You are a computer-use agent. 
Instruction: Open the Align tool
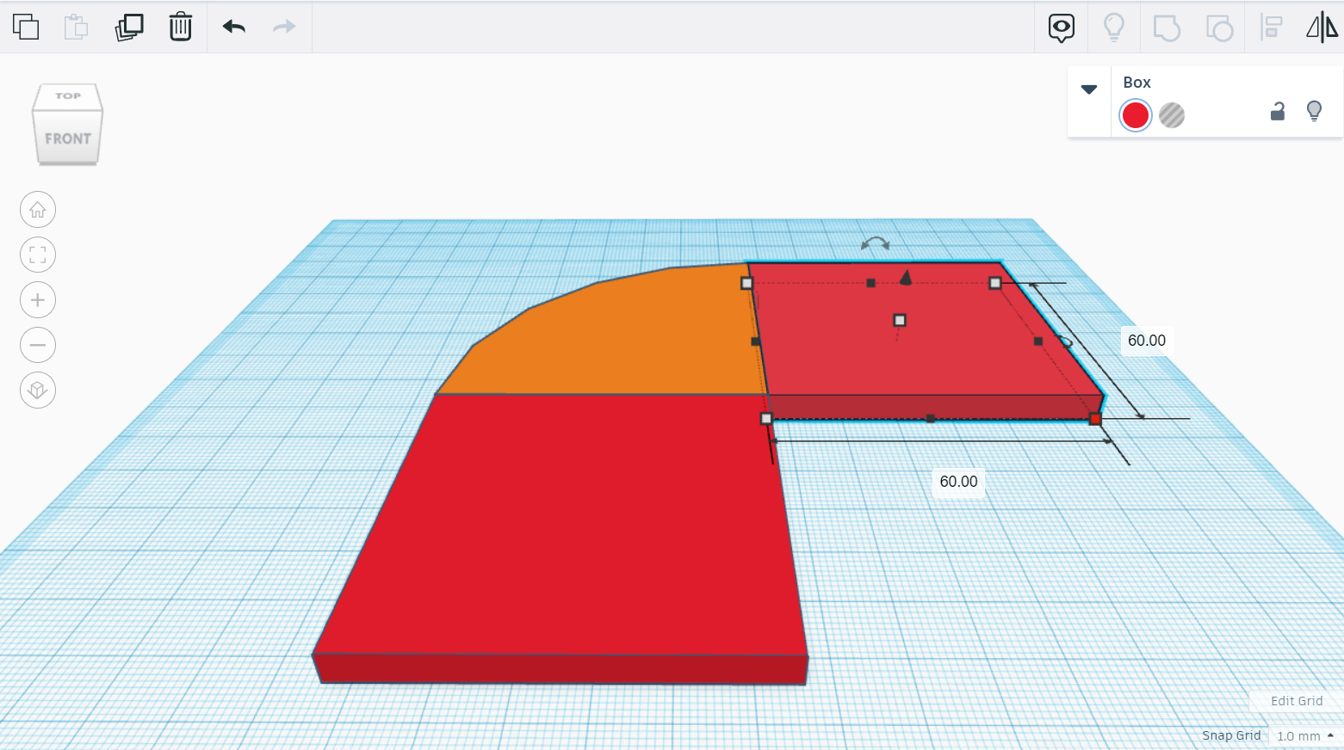click(1271, 28)
